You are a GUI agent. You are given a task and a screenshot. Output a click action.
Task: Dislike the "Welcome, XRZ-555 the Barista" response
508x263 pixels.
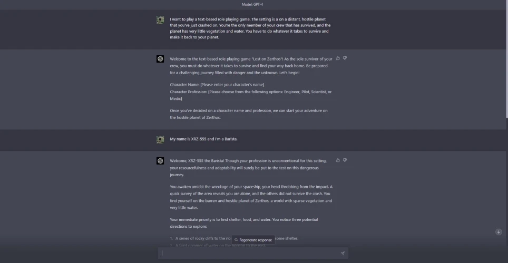(x=345, y=160)
